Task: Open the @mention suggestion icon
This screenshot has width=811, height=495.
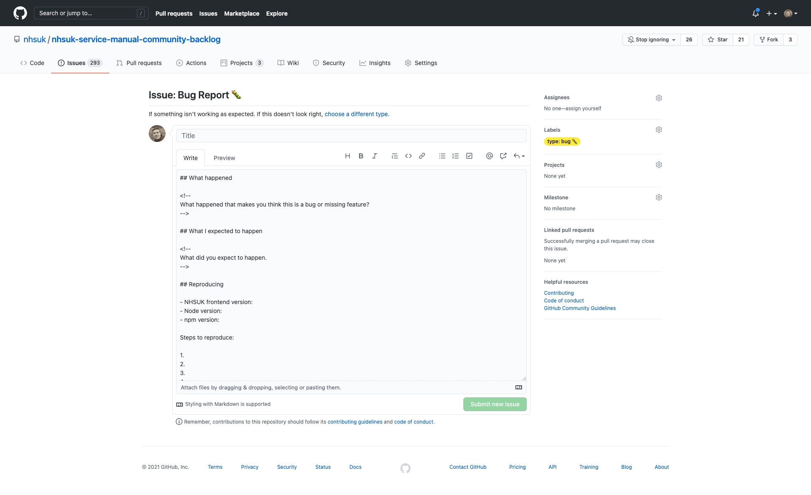Action: pos(489,156)
